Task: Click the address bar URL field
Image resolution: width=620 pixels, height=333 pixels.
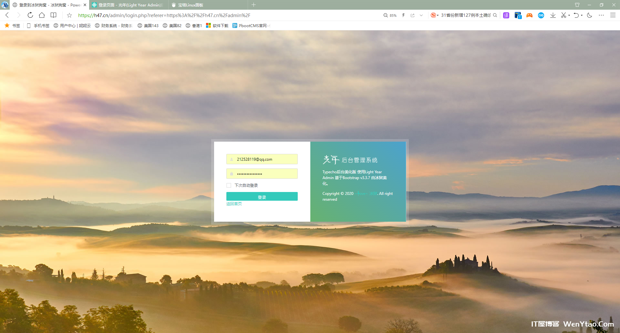Action: 226,15
